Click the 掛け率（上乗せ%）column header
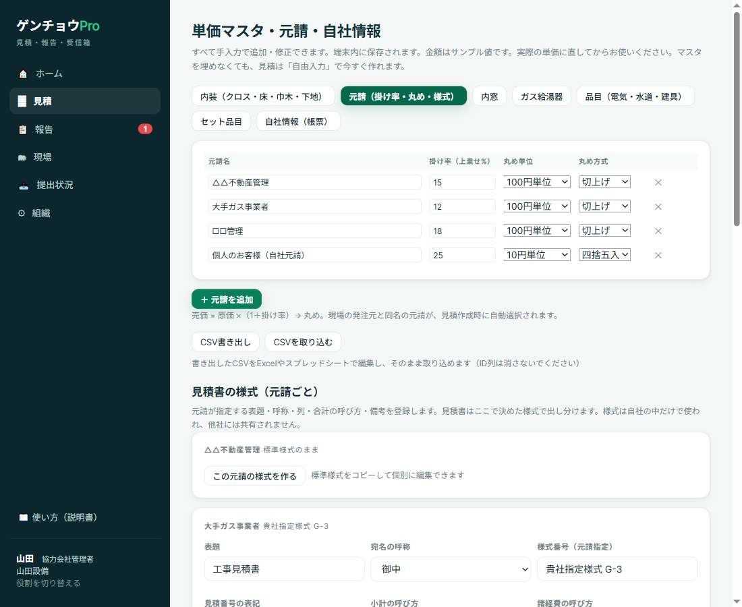Viewport: 742px width, 607px height. pos(459,161)
